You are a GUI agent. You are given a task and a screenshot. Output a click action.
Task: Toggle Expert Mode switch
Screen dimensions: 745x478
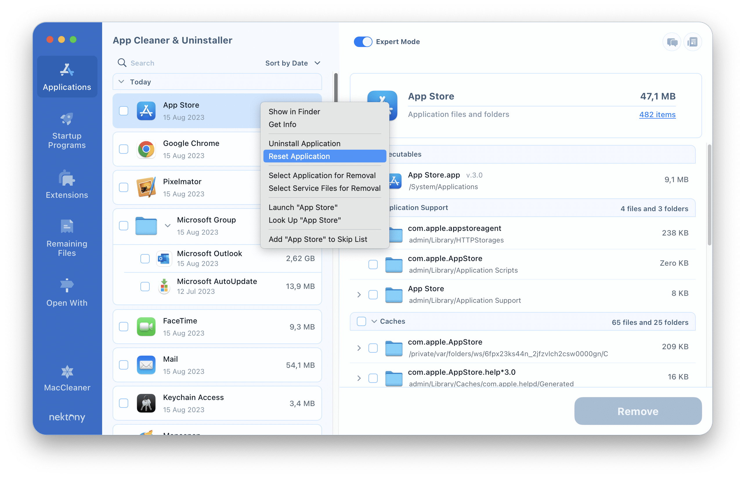coord(362,41)
